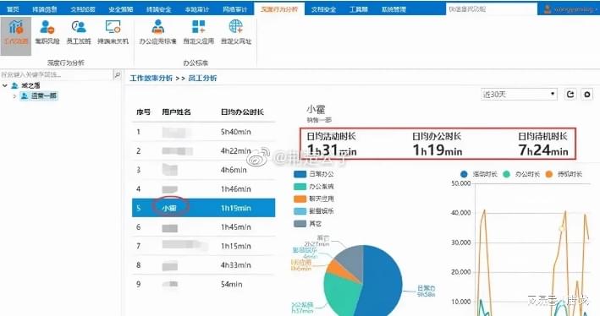Screen dimensions: 600x316
Task: Select the 销售一部 department in the tree
Action: [39, 96]
